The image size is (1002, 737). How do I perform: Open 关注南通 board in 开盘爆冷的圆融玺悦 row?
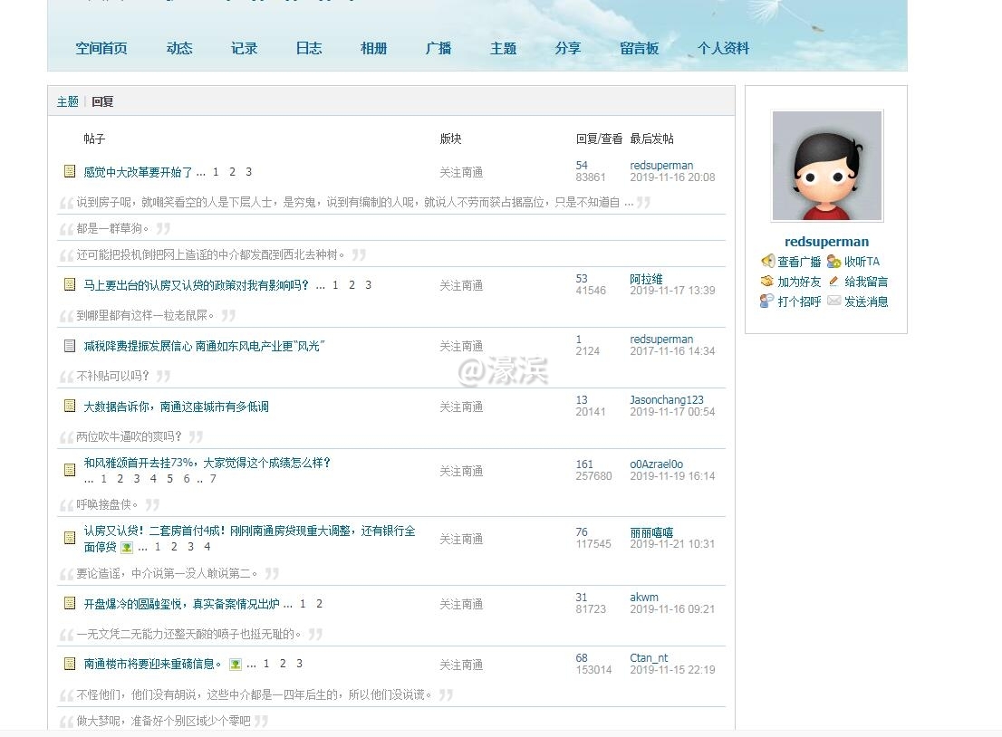click(x=461, y=604)
